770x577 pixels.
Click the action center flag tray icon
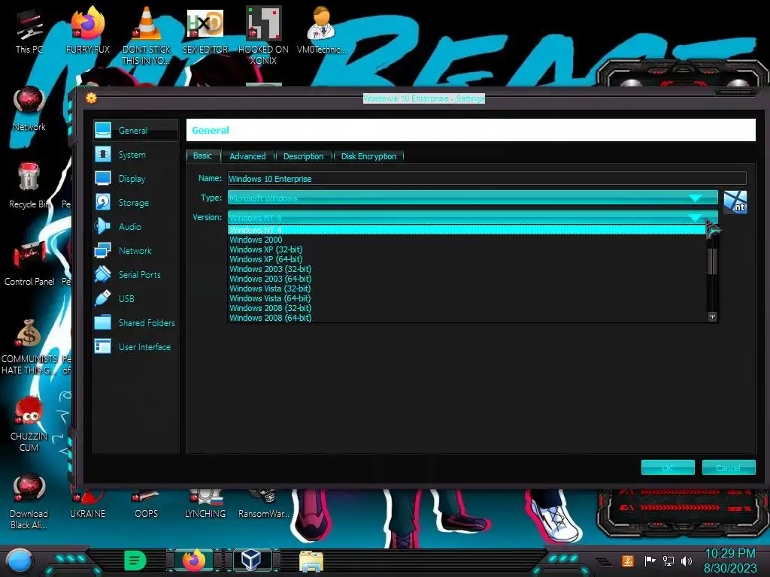[650, 560]
